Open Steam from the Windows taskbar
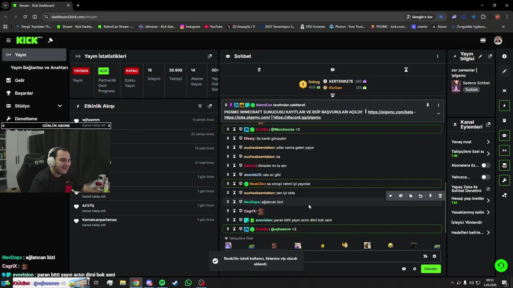 [175, 283]
